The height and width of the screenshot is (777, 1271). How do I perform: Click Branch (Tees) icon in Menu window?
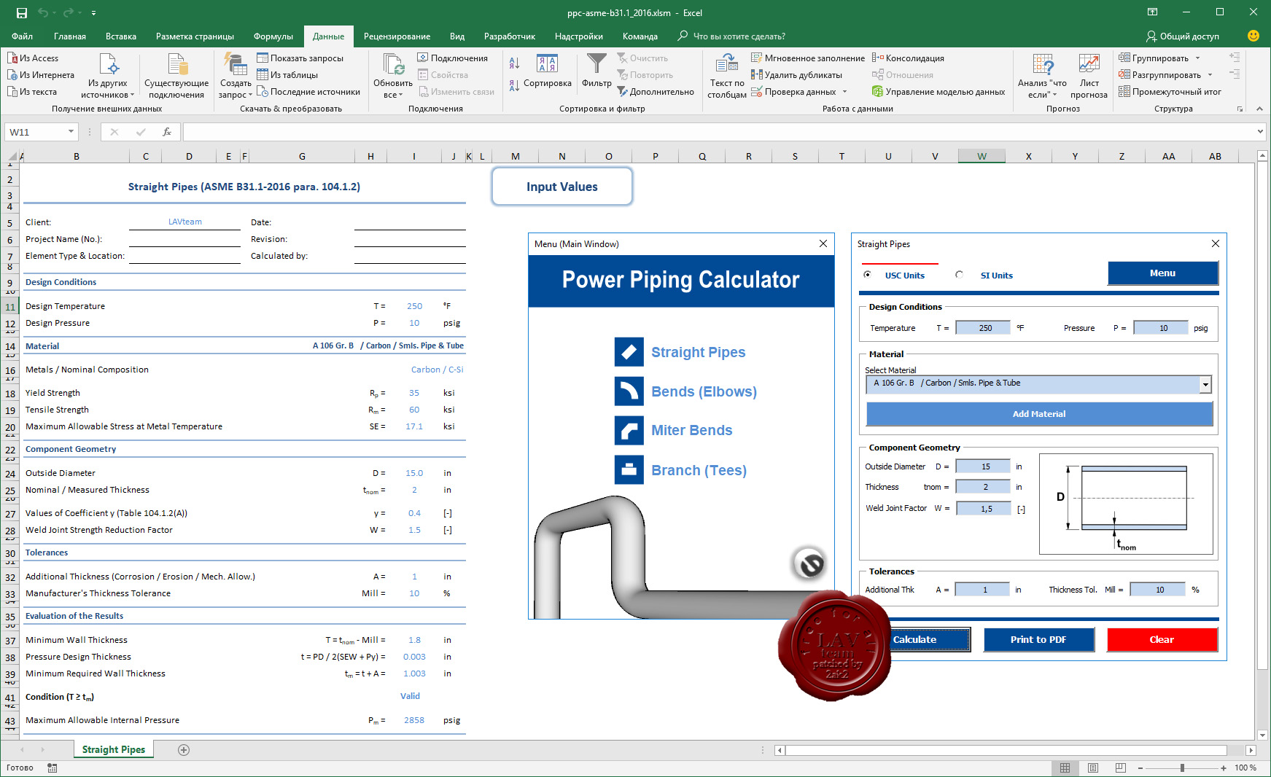pyautogui.click(x=629, y=470)
